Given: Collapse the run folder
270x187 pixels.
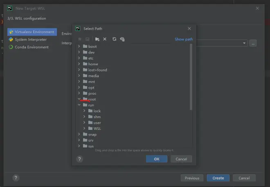Looking at the screenshot, I should [79, 105].
